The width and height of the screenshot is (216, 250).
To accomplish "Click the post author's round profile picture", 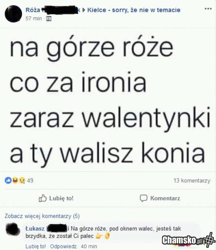I will [x=13, y=14].
